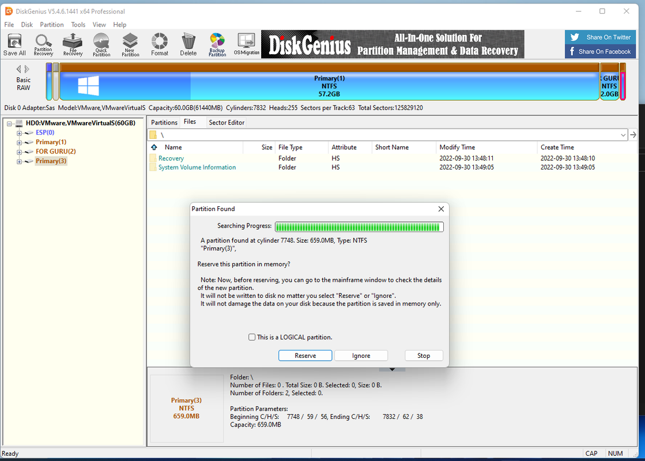Click the System Volume Information folder icon
645x461 pixels.
point(153,167)
